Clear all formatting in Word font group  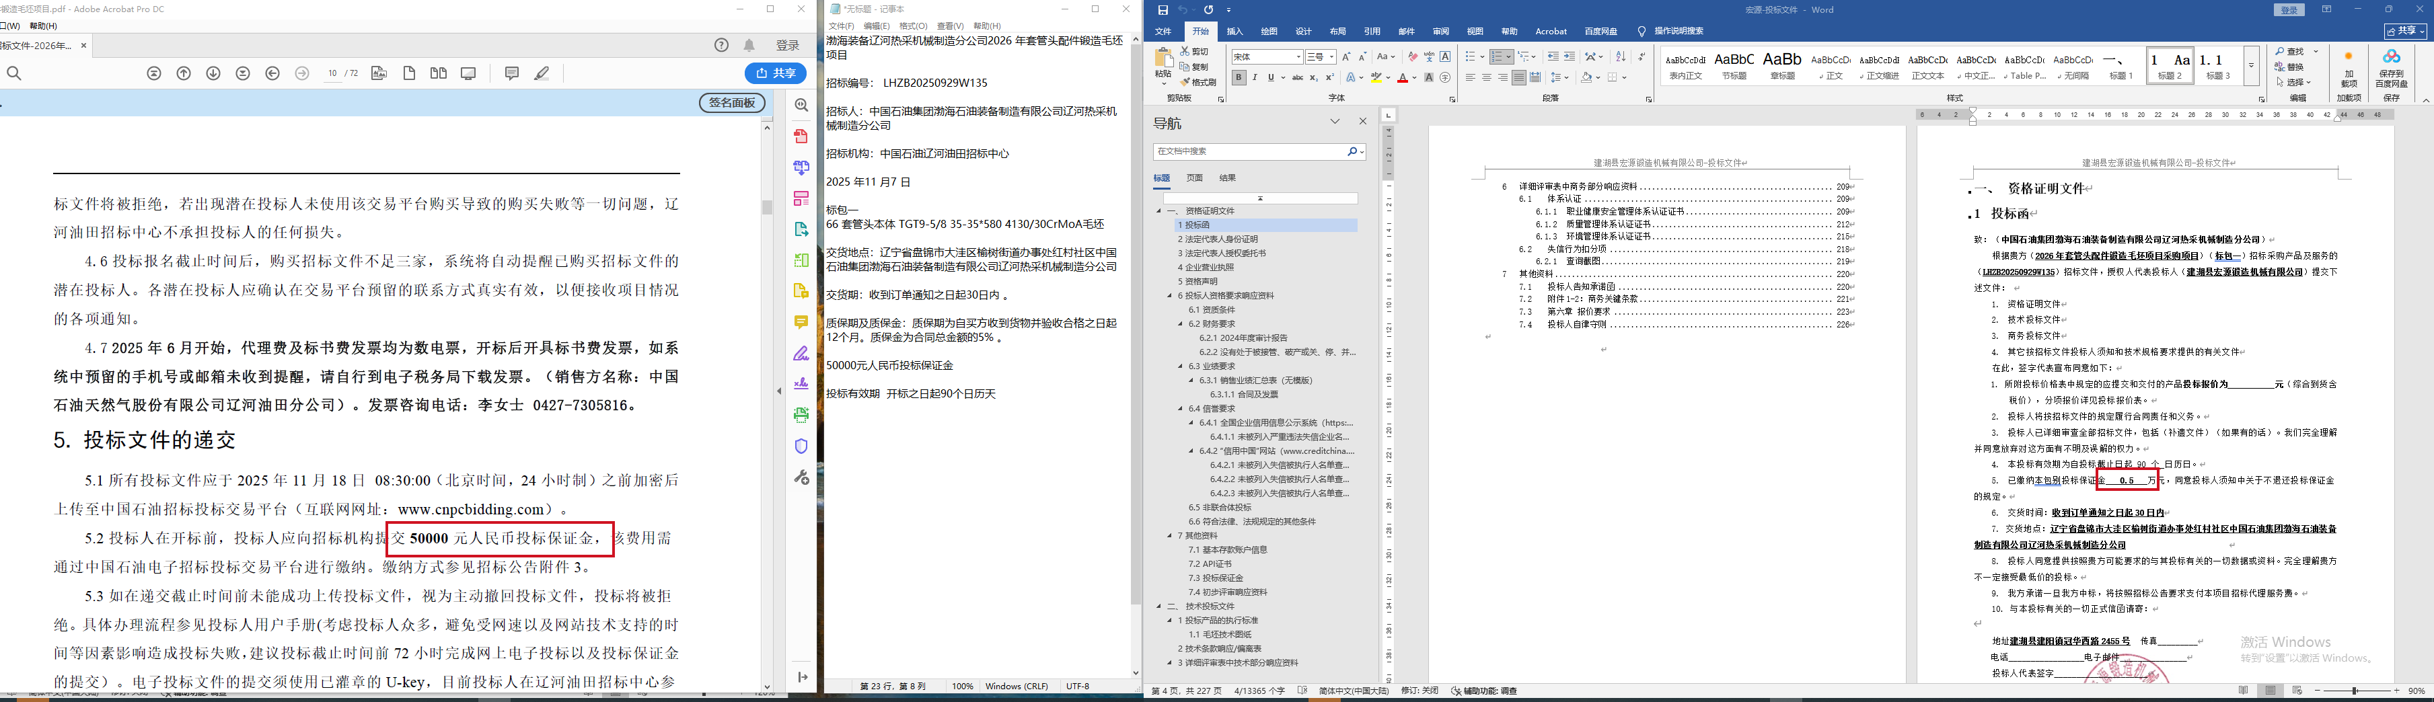coord(1413,56)
